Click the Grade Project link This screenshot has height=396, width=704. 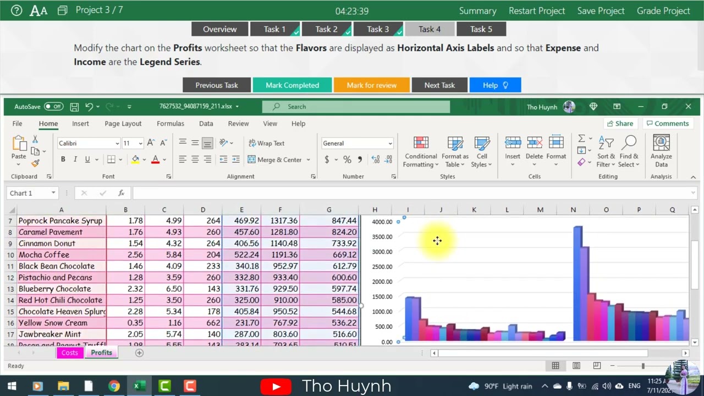663,10
